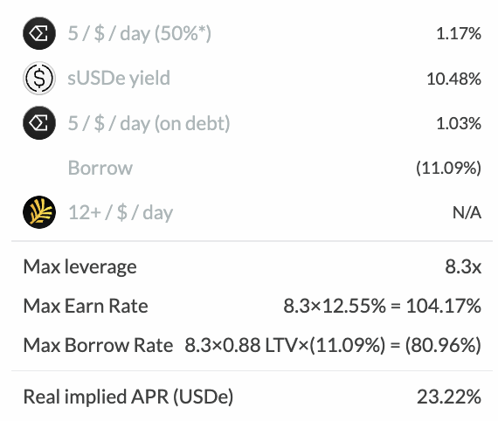Click the 23.22% Real implied APR value
Screen dimensions: 498x421
click(x=449, y=397)
